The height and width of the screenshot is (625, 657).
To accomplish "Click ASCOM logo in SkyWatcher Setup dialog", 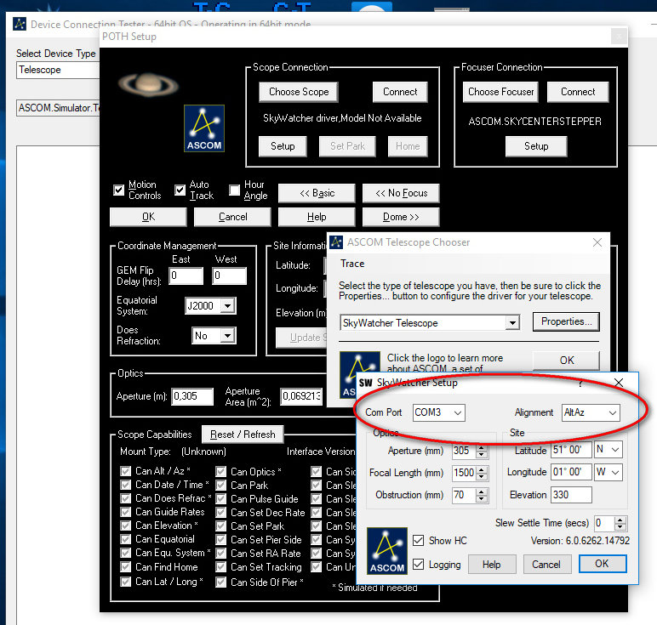I will coord(387,551).
